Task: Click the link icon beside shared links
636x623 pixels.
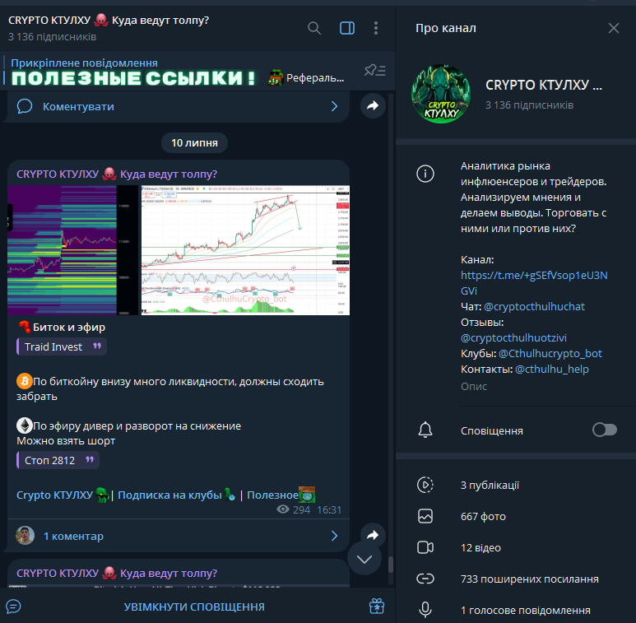Action: [425, 579]
